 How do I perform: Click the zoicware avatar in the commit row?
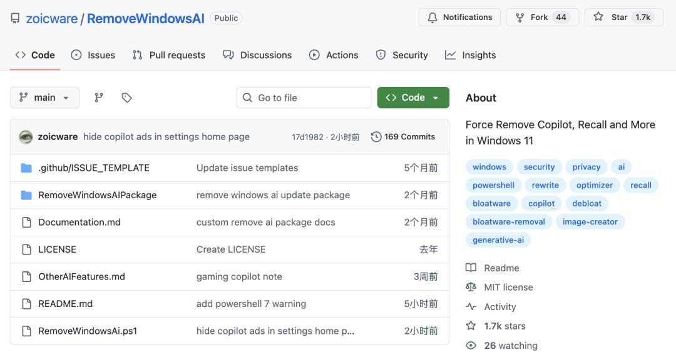click(x=26, y=136)
